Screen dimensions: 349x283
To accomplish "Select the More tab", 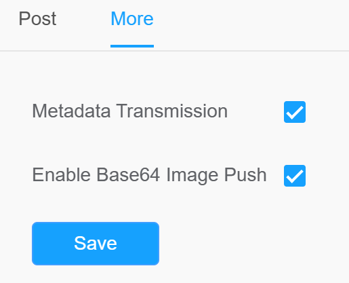I will [x=132, y=19].
